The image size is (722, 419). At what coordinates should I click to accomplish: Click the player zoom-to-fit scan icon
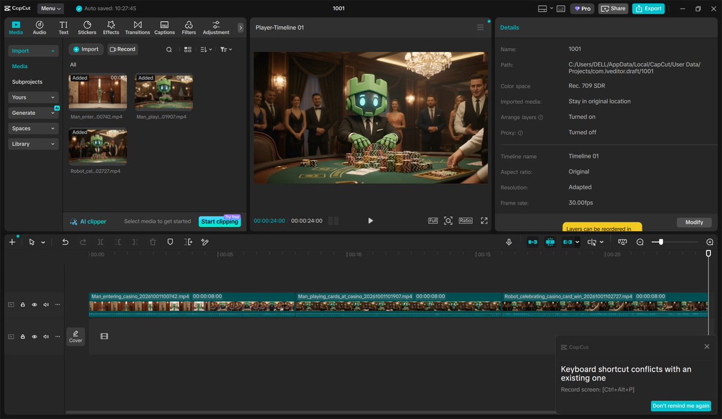tap(448, 221)
